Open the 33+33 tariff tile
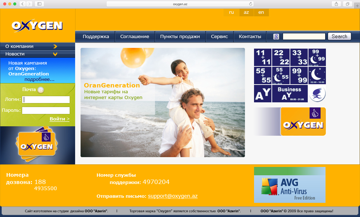Image resolution: width=360 pixels, height=217 pixels. (299, 57)
